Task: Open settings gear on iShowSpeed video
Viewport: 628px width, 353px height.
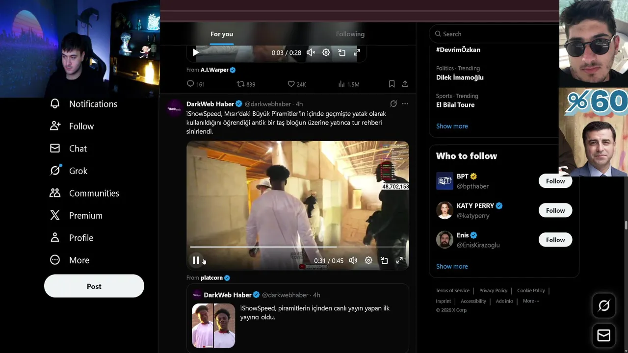Action: point(368,261)
